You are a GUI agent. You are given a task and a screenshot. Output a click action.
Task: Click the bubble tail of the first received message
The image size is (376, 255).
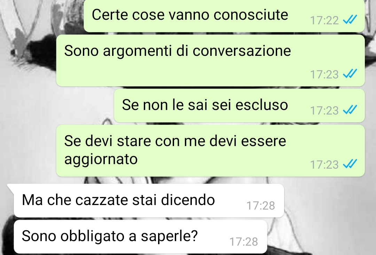coord(11,188)
